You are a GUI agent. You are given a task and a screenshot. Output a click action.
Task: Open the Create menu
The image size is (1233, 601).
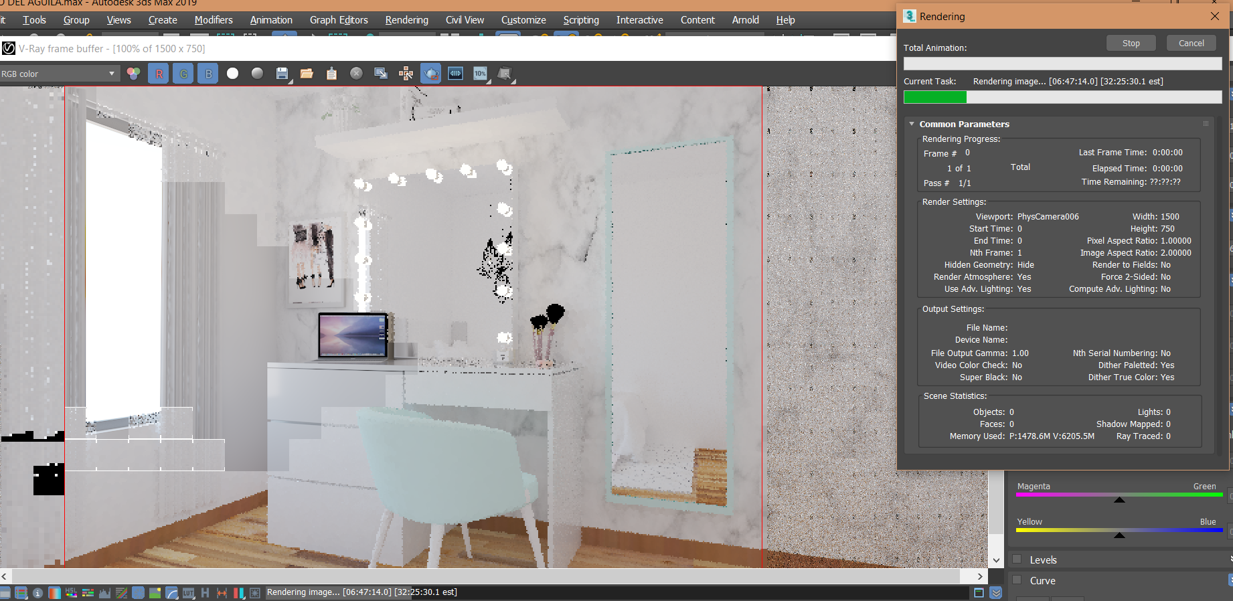tap(163, 20)
